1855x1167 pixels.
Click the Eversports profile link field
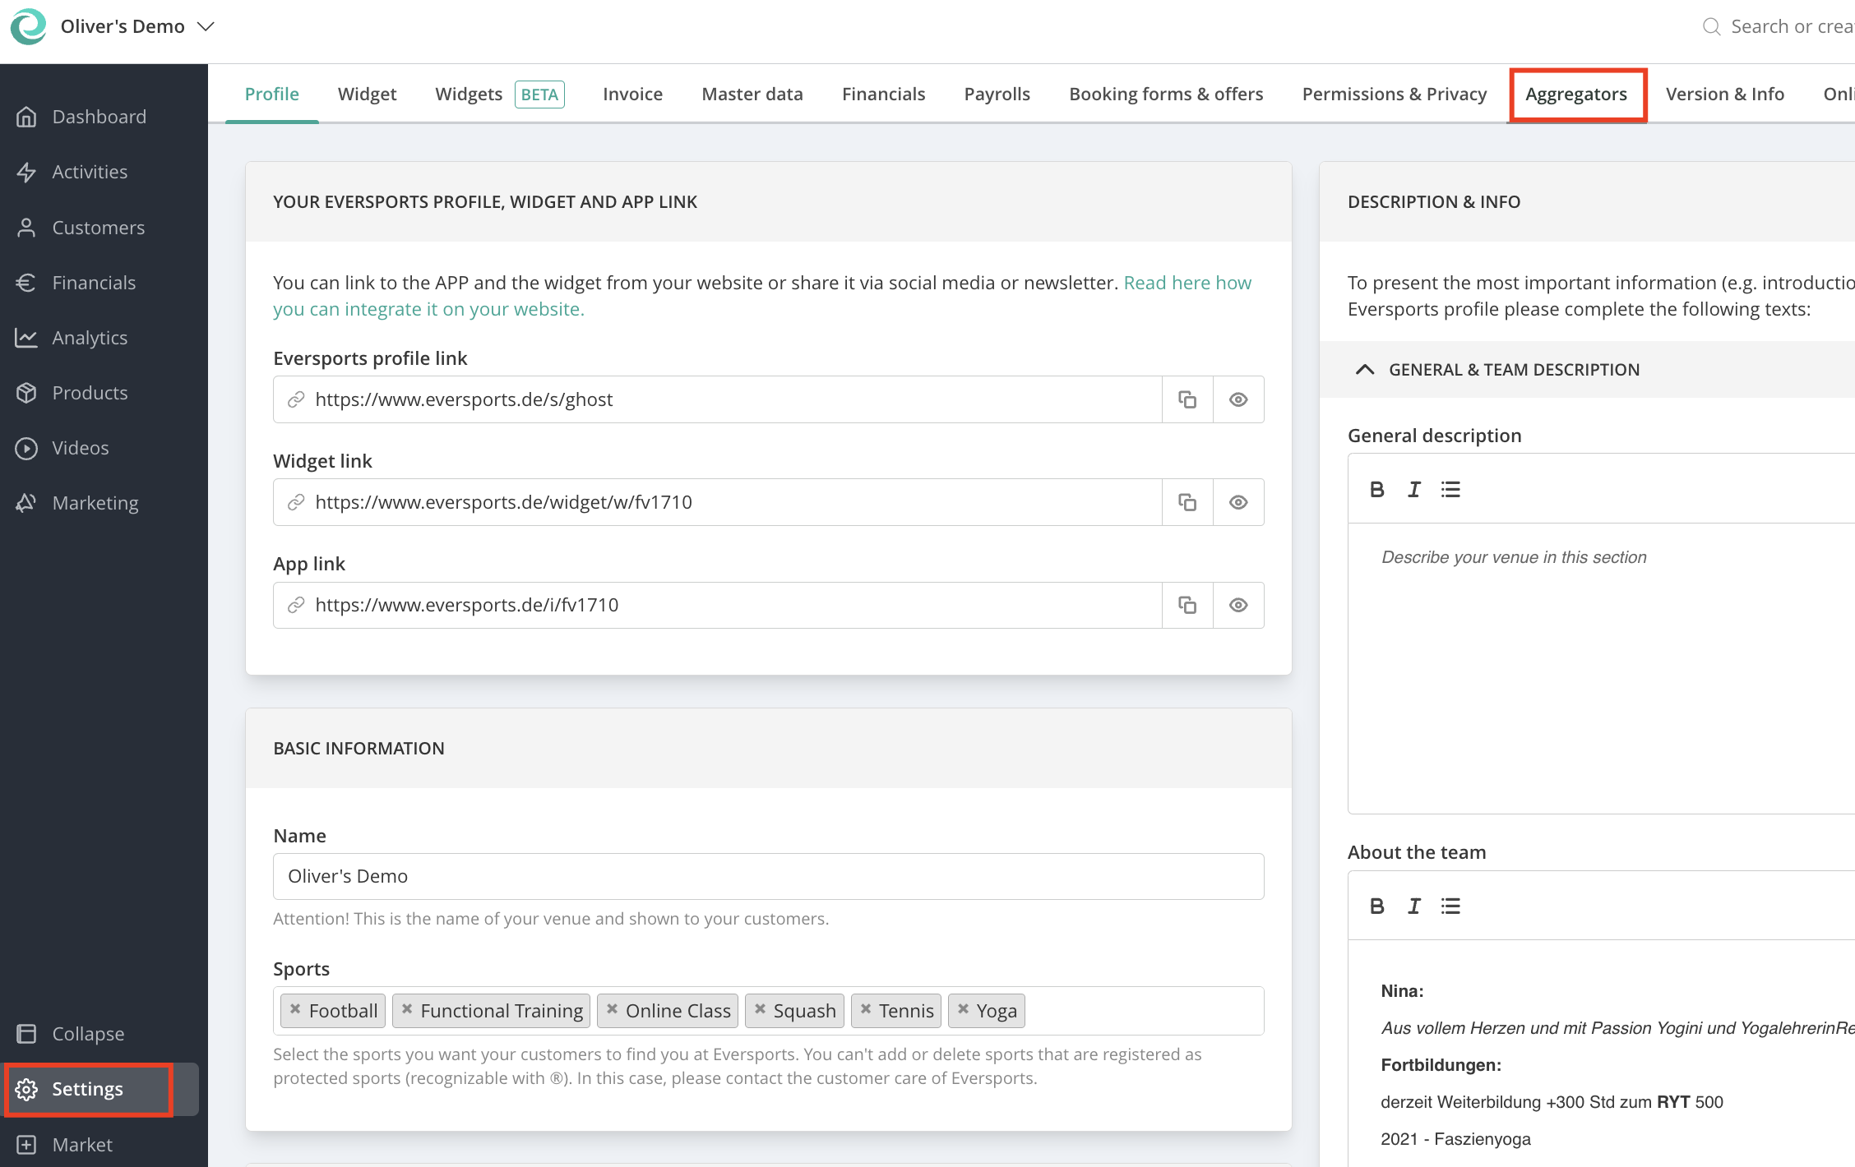(717, 399)
